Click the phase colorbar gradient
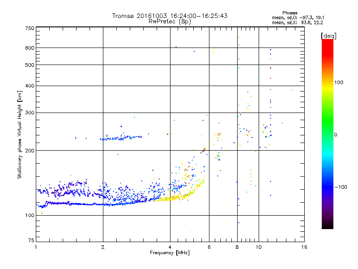This screenshot has height=269, width=358. (328, 134)
